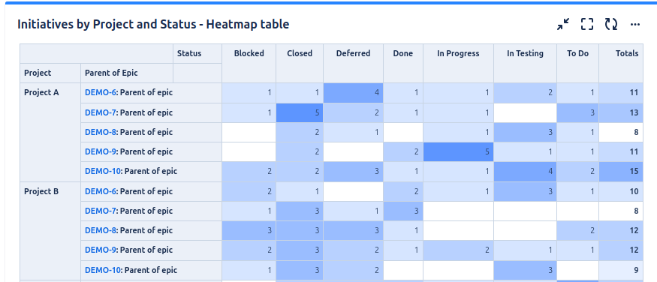Screen dimensions: 657x282
Task: Refresh the heatmap gadget
Action: (x=611, y=24)
